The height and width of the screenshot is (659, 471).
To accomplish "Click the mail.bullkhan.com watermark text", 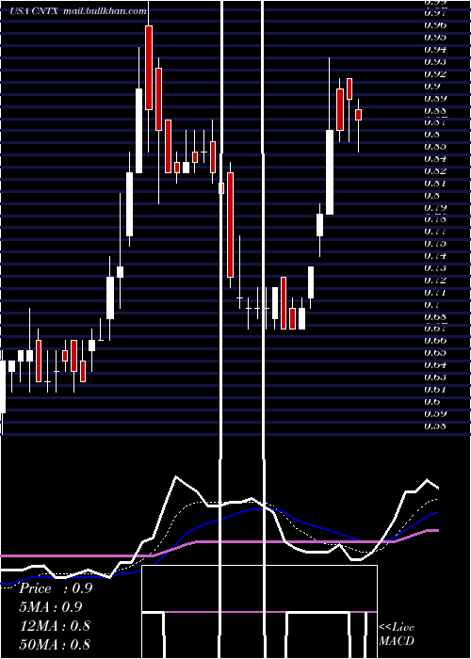I will (x=105, y=11).
